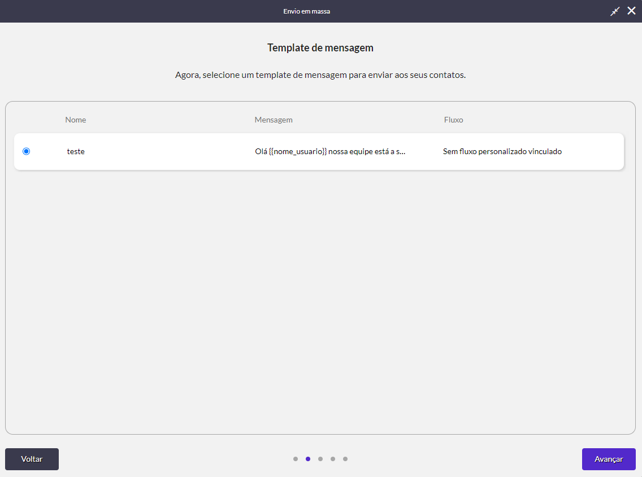Click the message preview starting Olá {{nome_usuario}}
Screen dimensions: 642x477
coord(330,151)
